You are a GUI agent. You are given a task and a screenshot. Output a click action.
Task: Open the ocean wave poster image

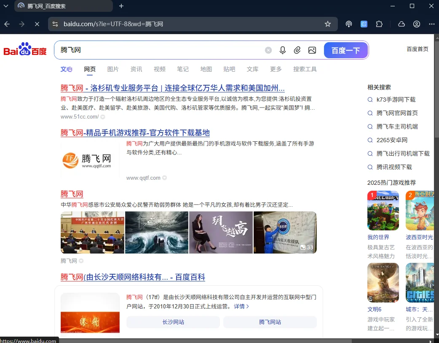[x=157, y=232]
